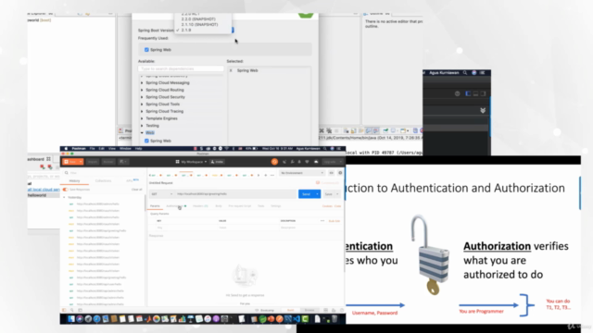
Task: Click the helloworld project in the Boot Dashboard
Action: [x=37, y=195]
